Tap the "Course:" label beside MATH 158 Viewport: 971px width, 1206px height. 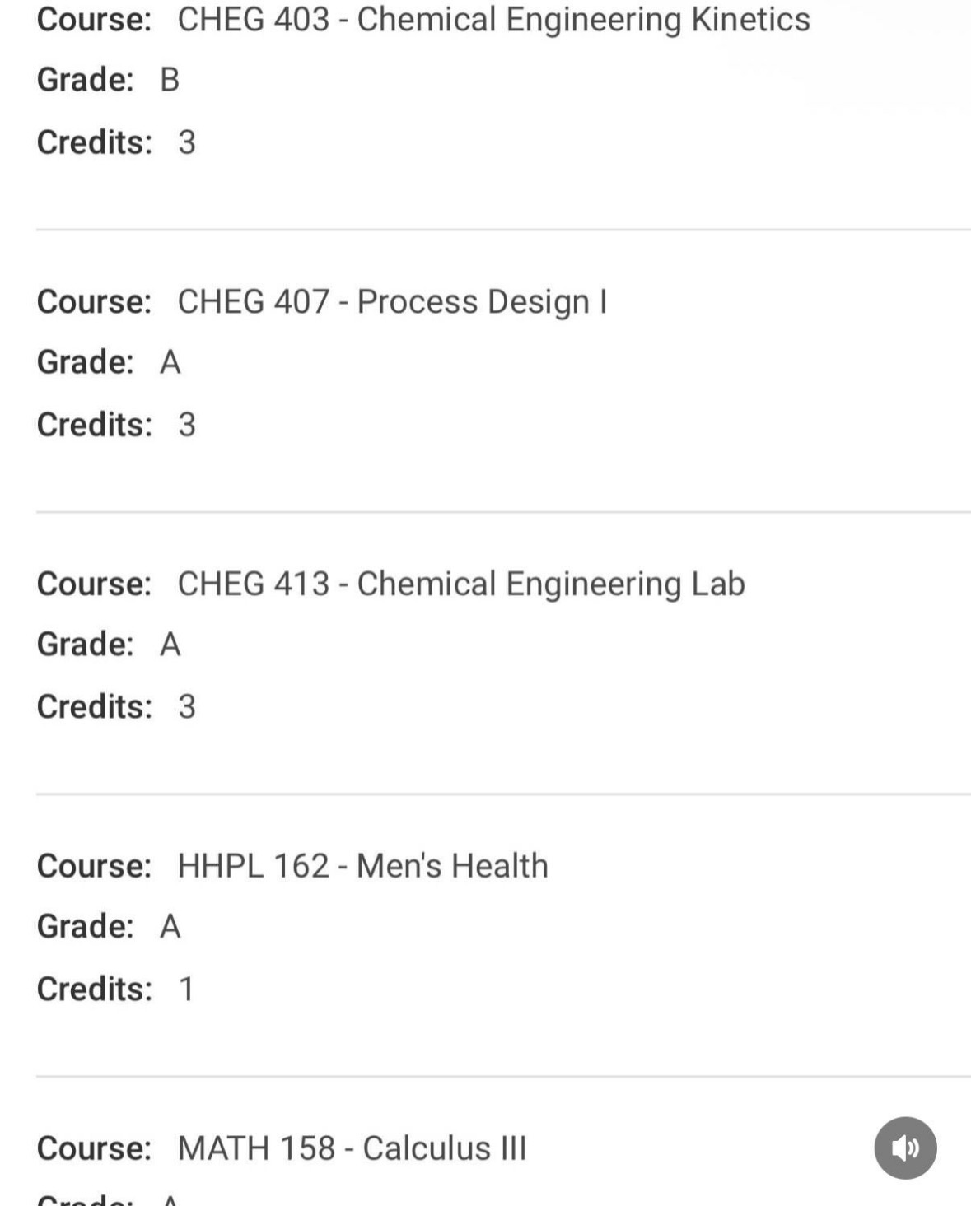[x=94, y=1148]
